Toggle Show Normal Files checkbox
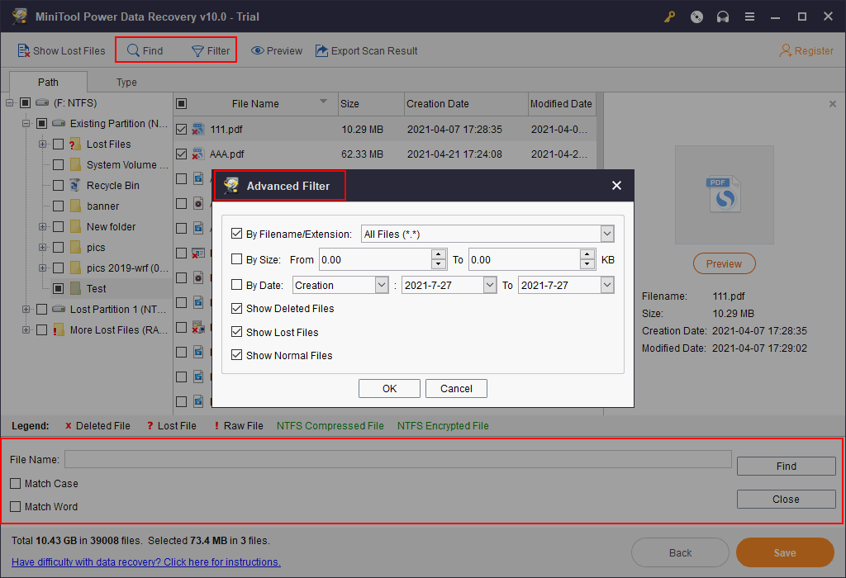The image size is (846, 578). (236, 355)
